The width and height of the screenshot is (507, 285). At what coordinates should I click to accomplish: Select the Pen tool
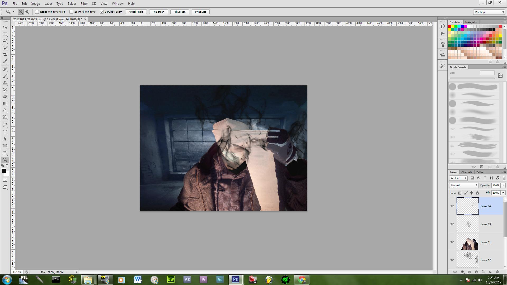point(5,125)
